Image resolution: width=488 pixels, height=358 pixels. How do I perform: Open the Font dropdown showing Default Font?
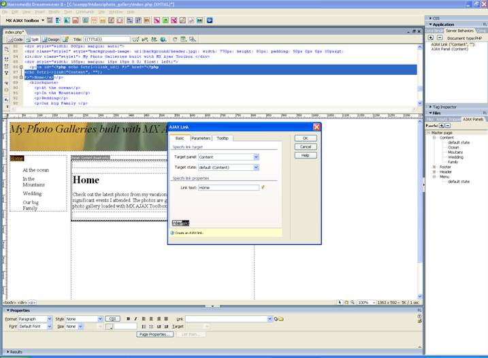point(50,327)
